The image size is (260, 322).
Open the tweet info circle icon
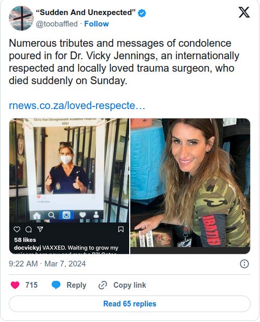[244, 264]
